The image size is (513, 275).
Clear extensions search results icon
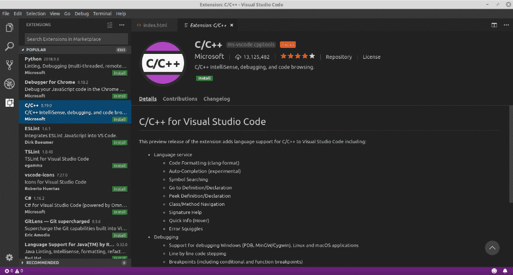coord(110,25)
